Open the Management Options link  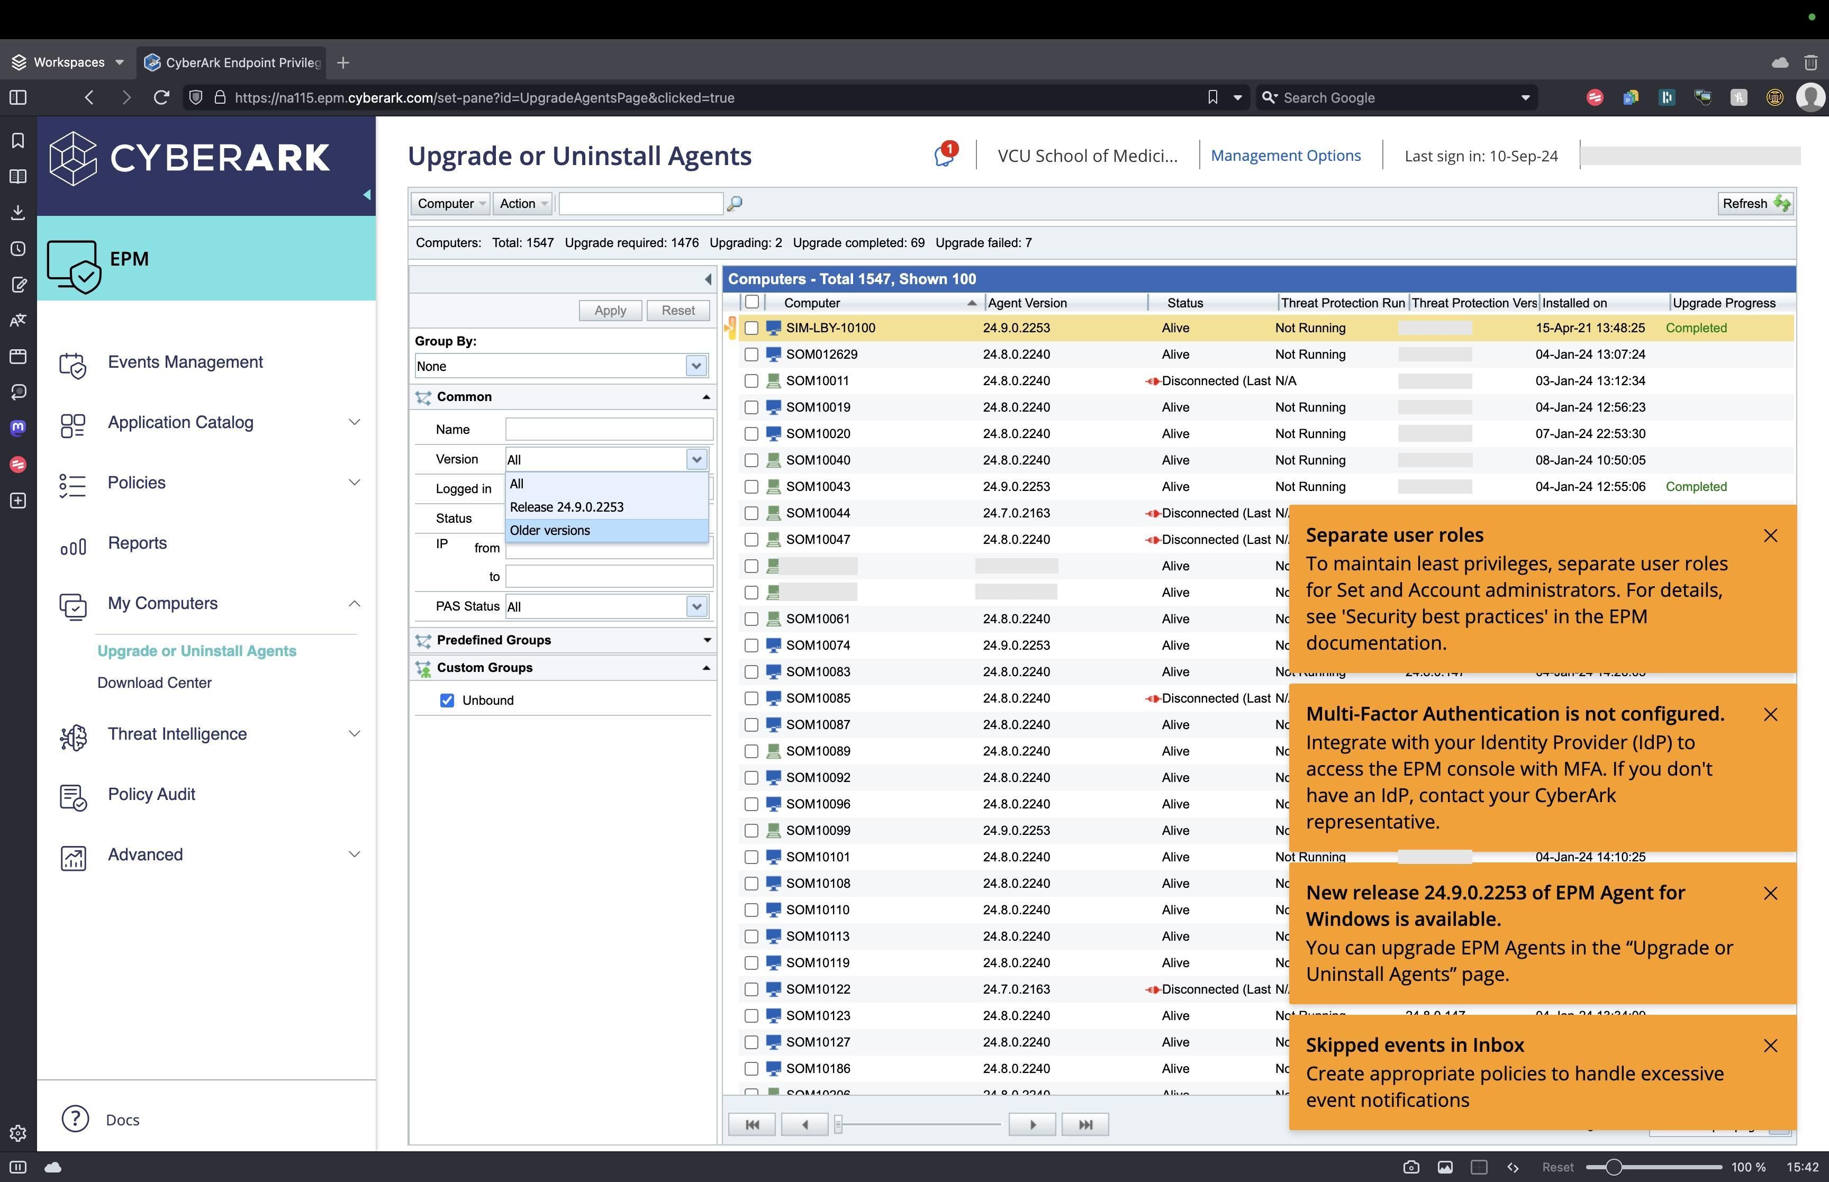[1285, 155]
